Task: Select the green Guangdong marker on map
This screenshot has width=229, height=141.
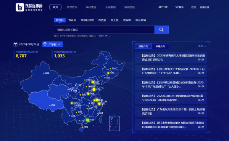Action: coord(87,120)
